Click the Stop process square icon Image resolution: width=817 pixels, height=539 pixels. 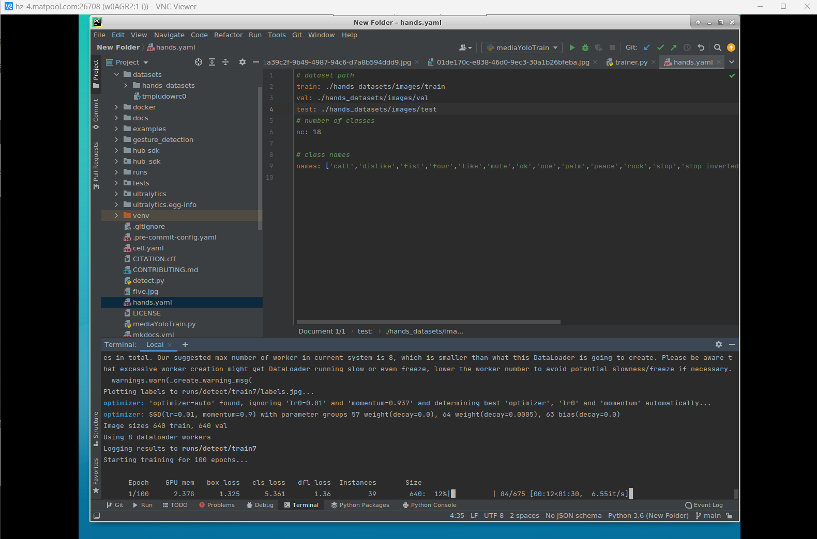tap(612, 47)
